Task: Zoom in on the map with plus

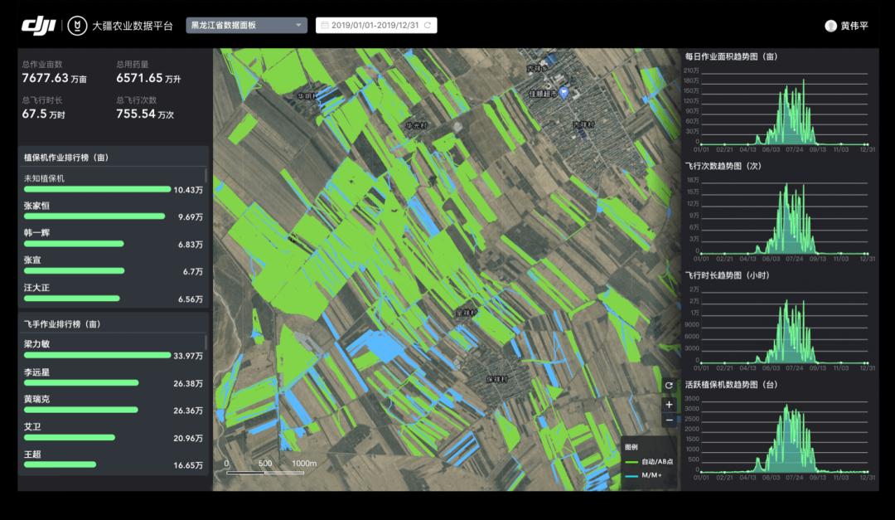Action: pyautogui.click(x=669, y=405)
